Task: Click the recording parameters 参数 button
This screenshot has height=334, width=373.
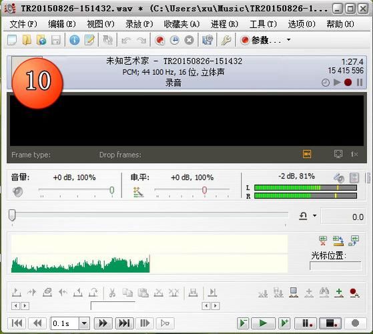Action: (x=261, y=40)
